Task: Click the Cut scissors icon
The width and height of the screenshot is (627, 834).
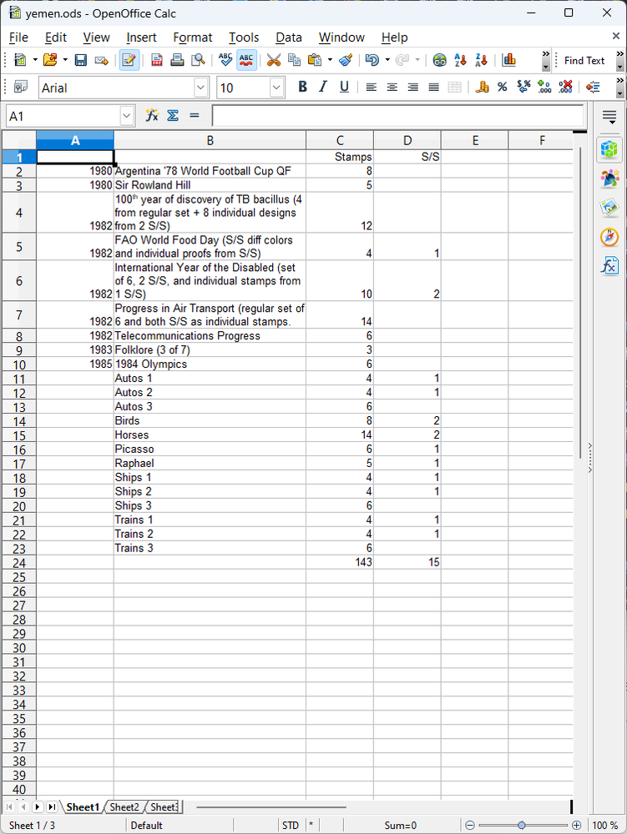Action: coord(274,60)
